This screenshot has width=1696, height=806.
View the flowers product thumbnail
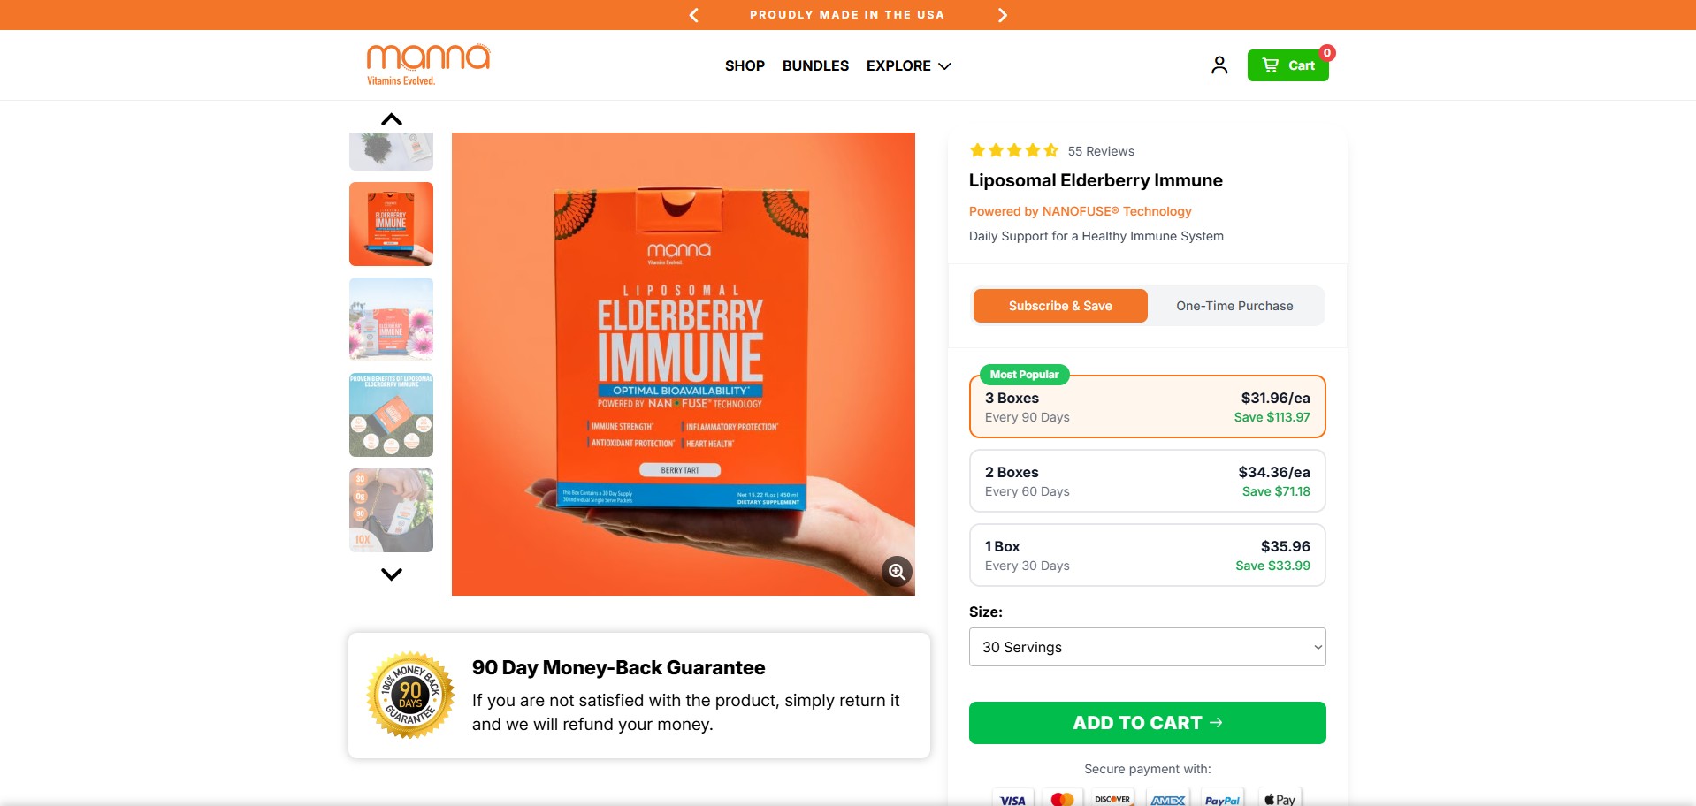(x=391, y=319)
